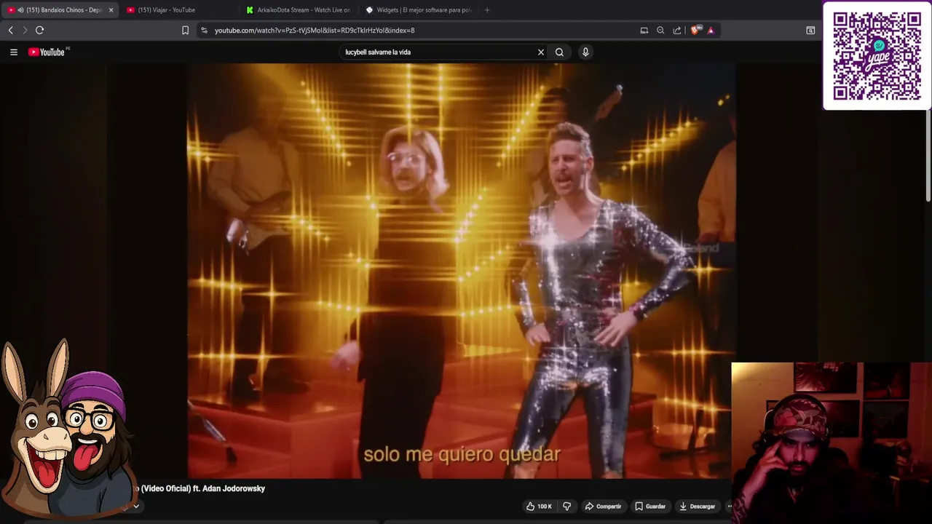Close the 'Bandalos Chinos' tab
The image size is (932, 524).
pyautogui.click(x=111, y=10)
